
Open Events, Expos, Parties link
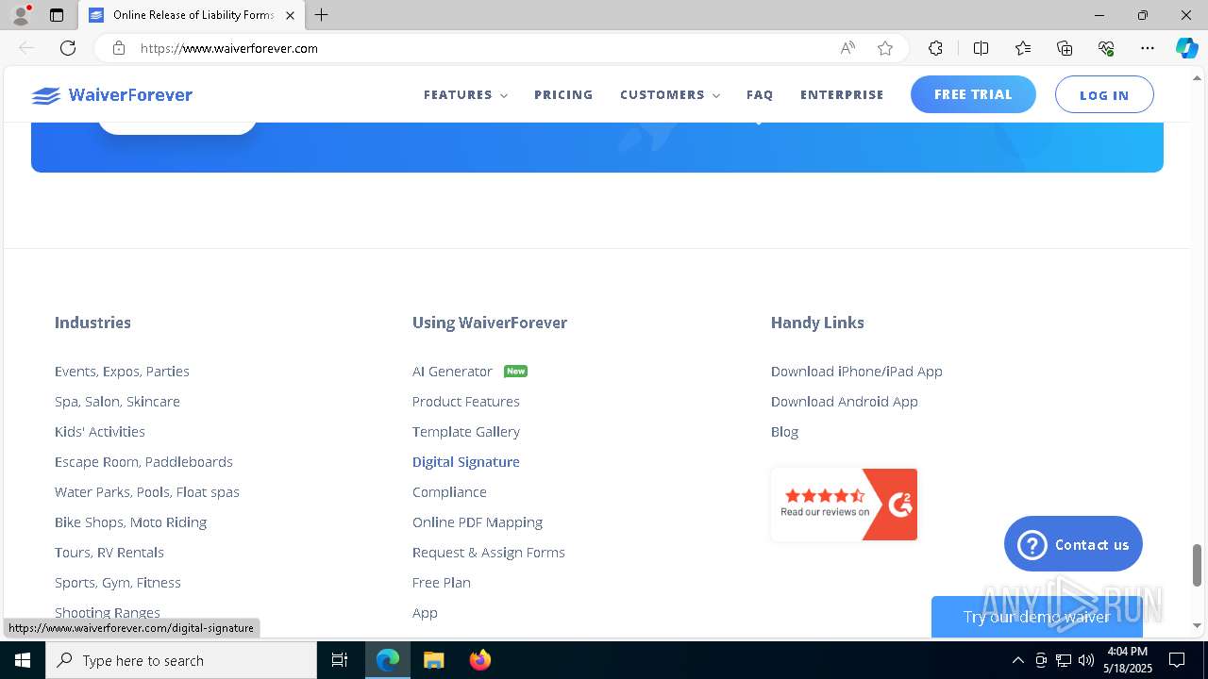(x=122, y=372)
